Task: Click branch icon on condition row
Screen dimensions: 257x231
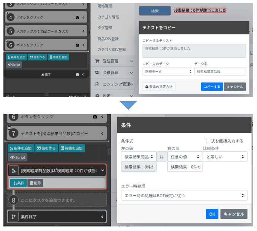Action: [x=14, y=171]
